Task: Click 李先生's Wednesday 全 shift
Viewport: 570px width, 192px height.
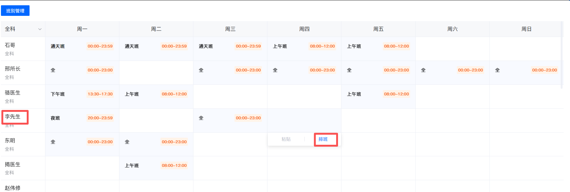Action: click(230, 118)
